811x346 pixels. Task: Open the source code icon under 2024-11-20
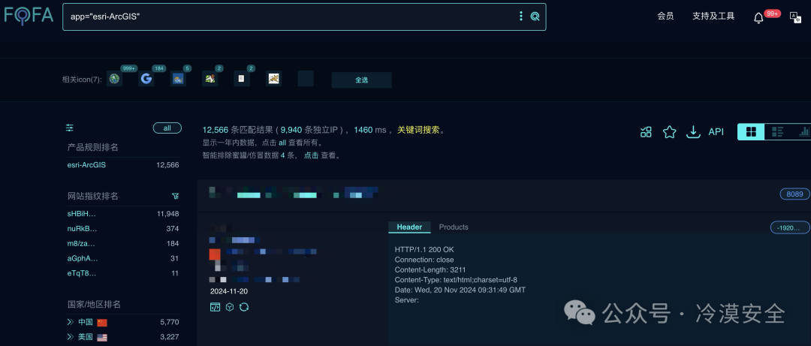[215, 307]
